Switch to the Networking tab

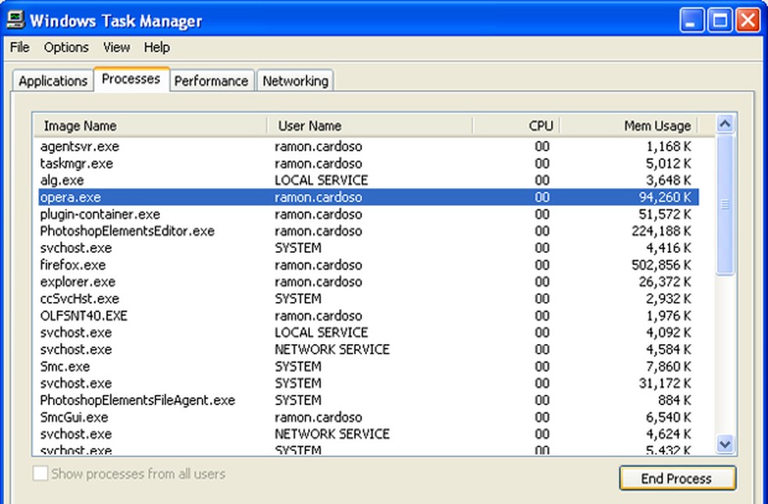click(295, 81)
